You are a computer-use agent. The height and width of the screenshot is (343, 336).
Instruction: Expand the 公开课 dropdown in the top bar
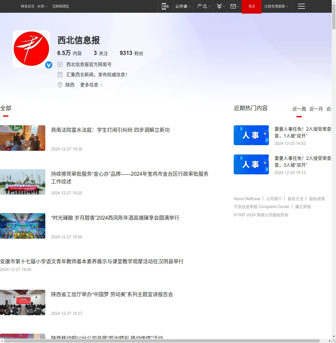pos(183,6)
